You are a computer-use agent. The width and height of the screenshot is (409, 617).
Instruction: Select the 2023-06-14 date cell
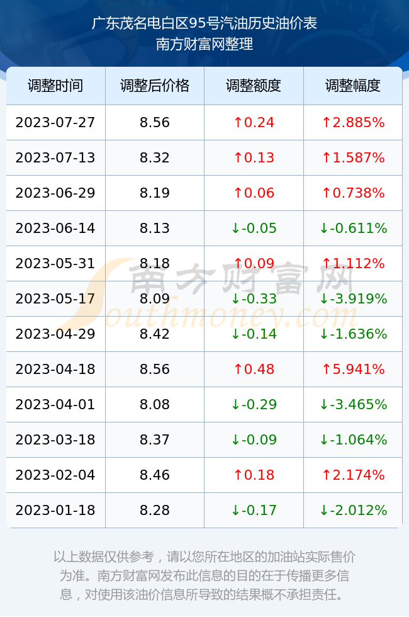pyautogui.click(x=55, y=228)
